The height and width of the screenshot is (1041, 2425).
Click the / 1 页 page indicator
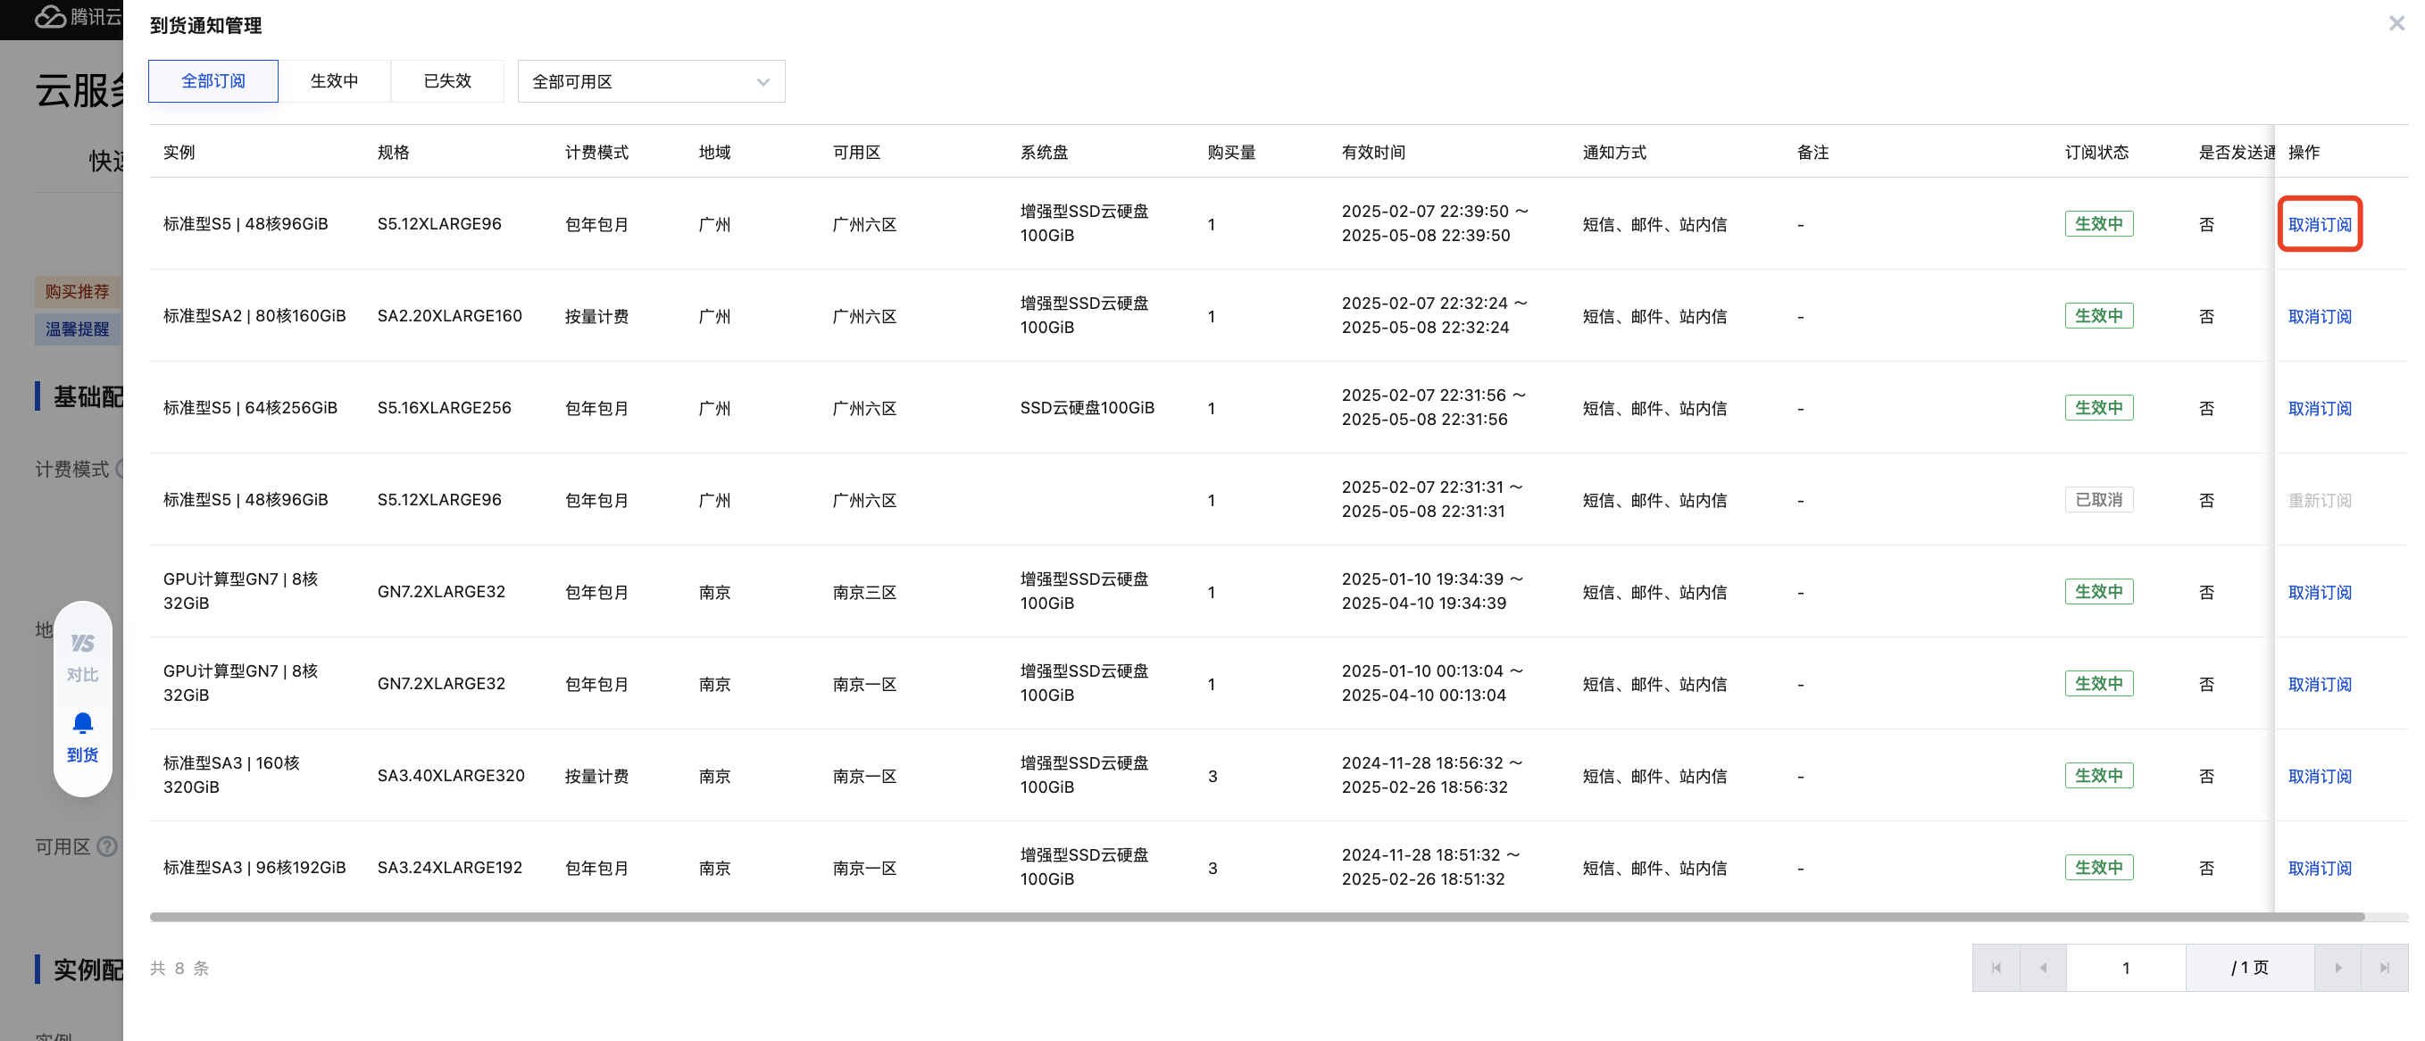coord(2249,968)
